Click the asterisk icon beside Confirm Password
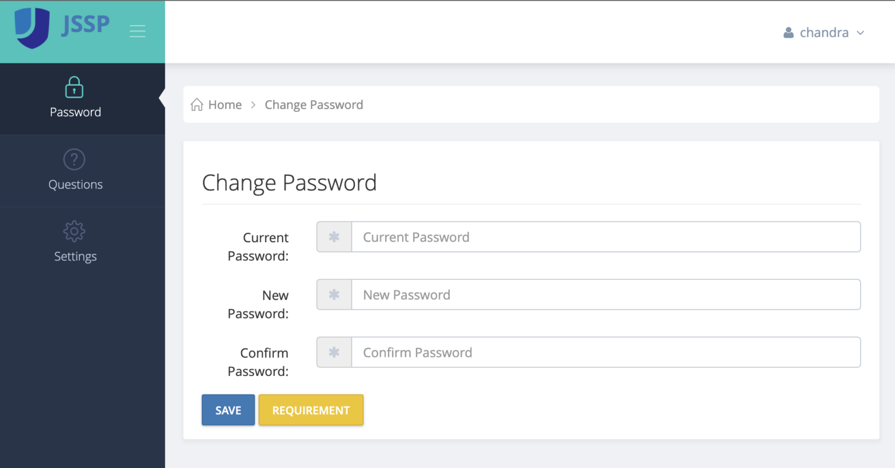The width and height of the screenshot is (895, 468). (x=334, y=352)
